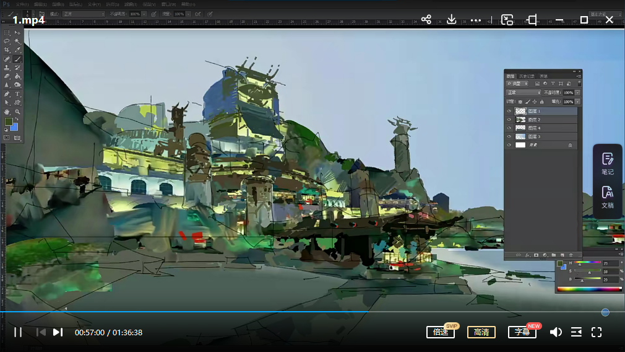Create new adjustment layer
Screen dimensions: 625x352
pos(545,255)
